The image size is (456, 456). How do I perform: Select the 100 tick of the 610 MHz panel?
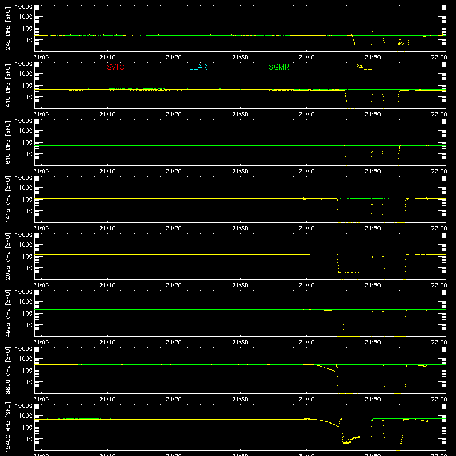click(x=27, y=142)
